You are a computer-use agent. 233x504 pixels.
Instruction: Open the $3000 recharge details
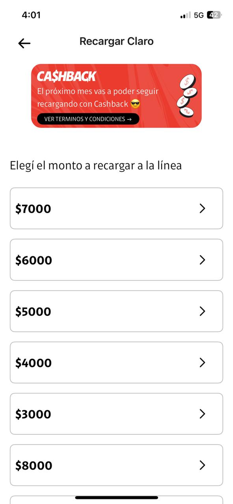point(203,414)
